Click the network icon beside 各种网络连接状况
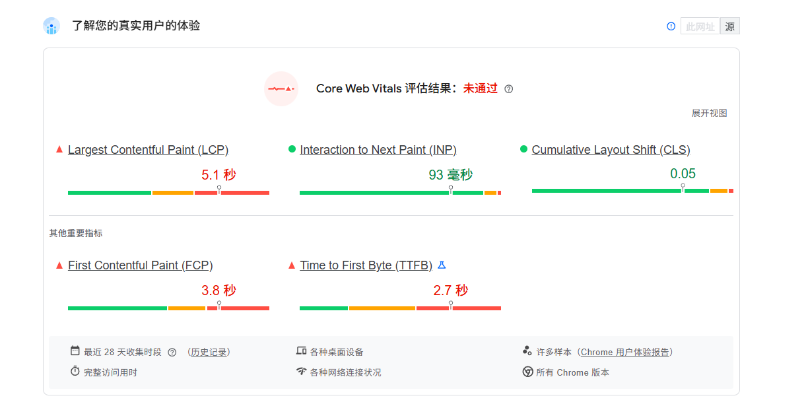This screenshot has width=806, height=408. (x=301, y=372)
